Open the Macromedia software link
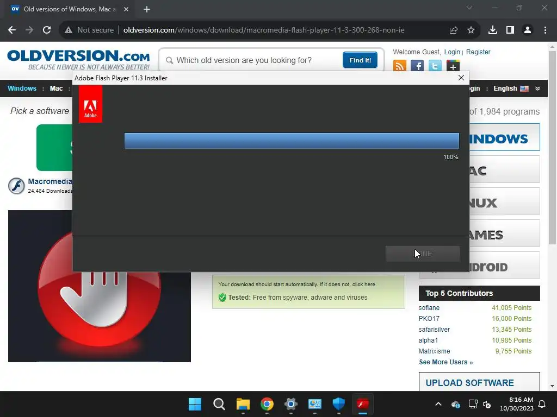Screen dimensions: 557x417 coord(50,181)
